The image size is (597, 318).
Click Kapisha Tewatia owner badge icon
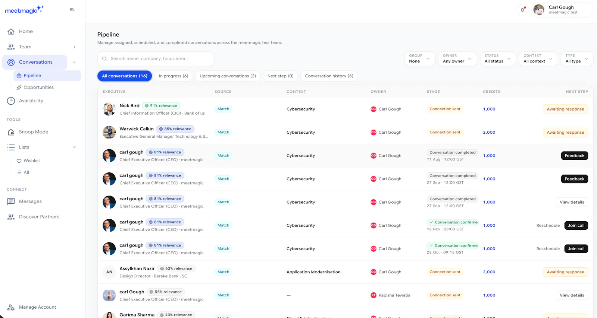coord(373,295)
